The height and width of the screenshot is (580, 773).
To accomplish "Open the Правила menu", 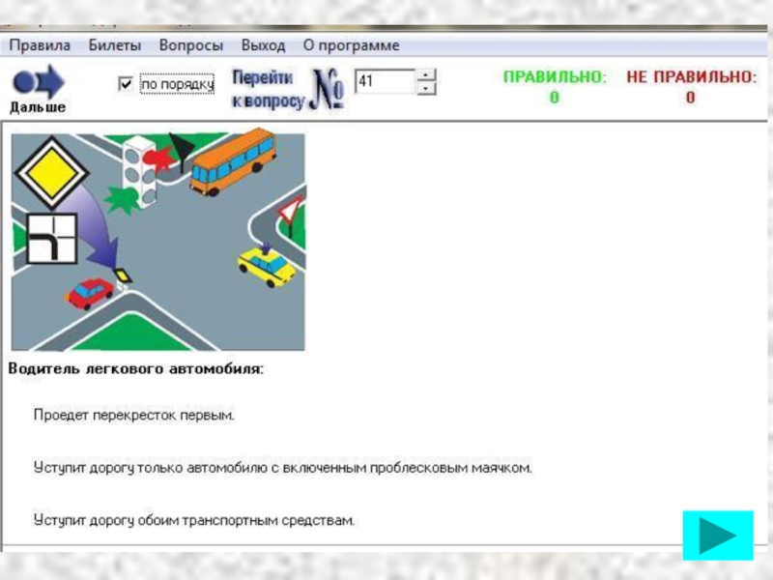I will 40,45.
